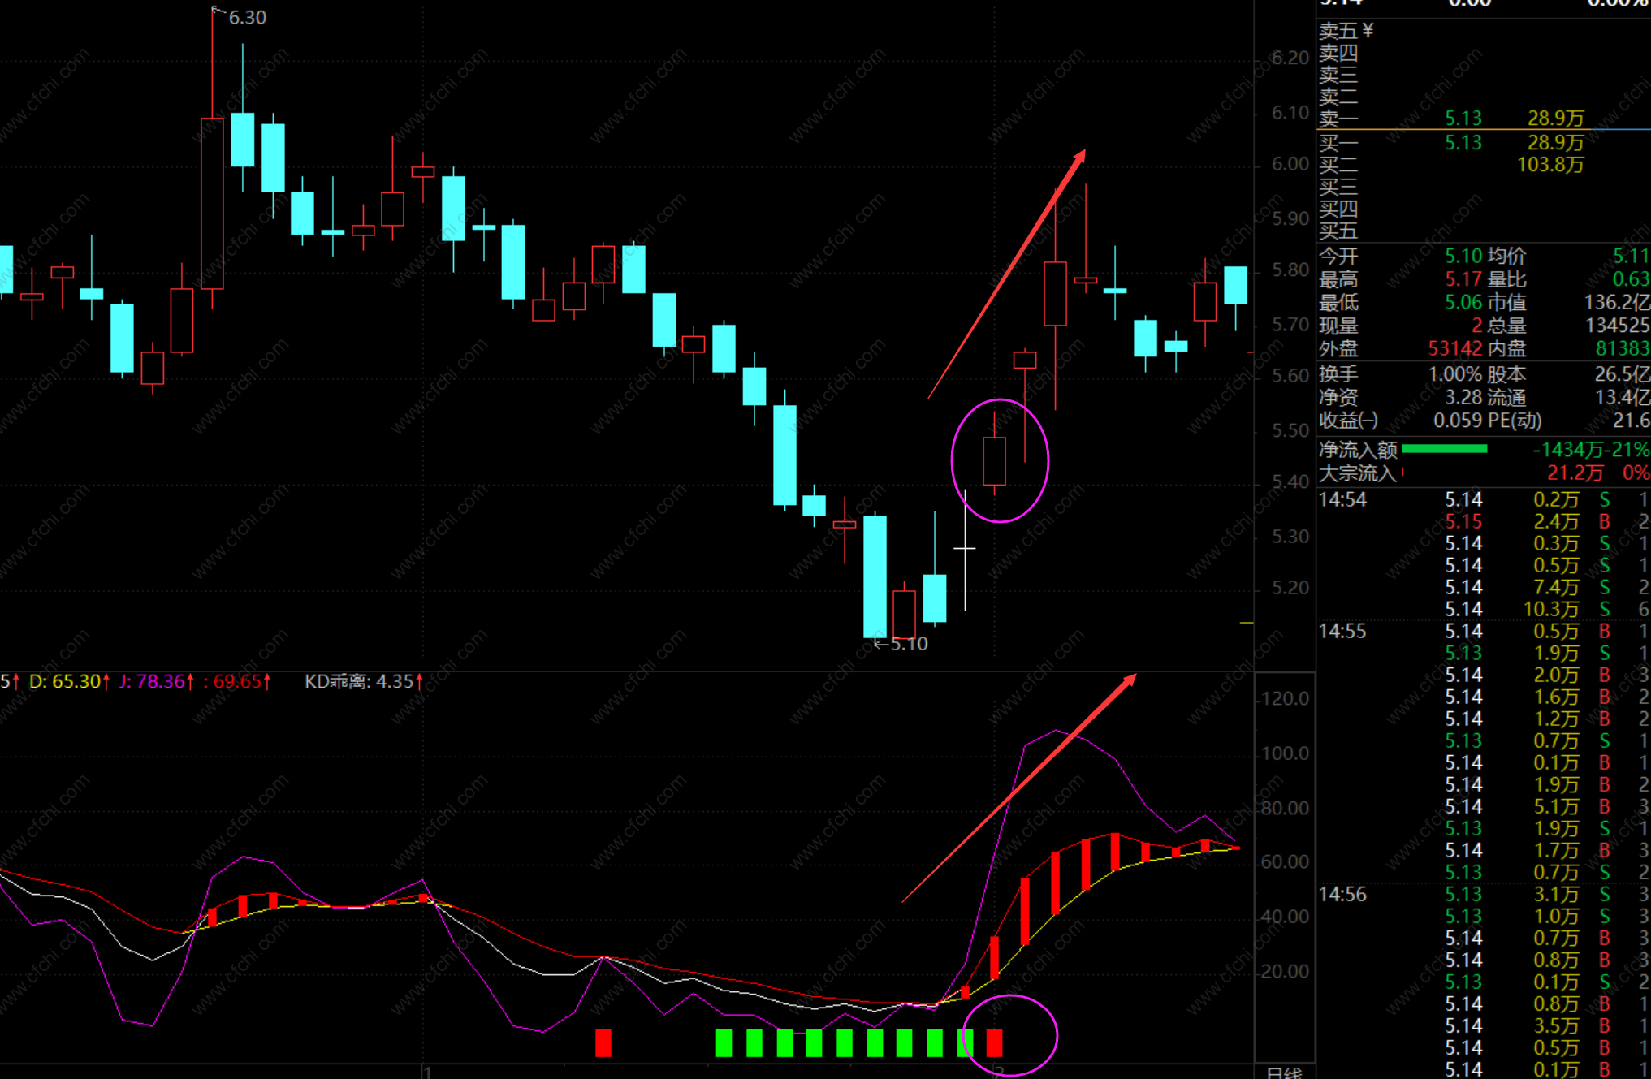The height and width of the screenshot is (1079, 1651).
Task: Click the 6.30 high price marker
Action: (x=246, y=17)
